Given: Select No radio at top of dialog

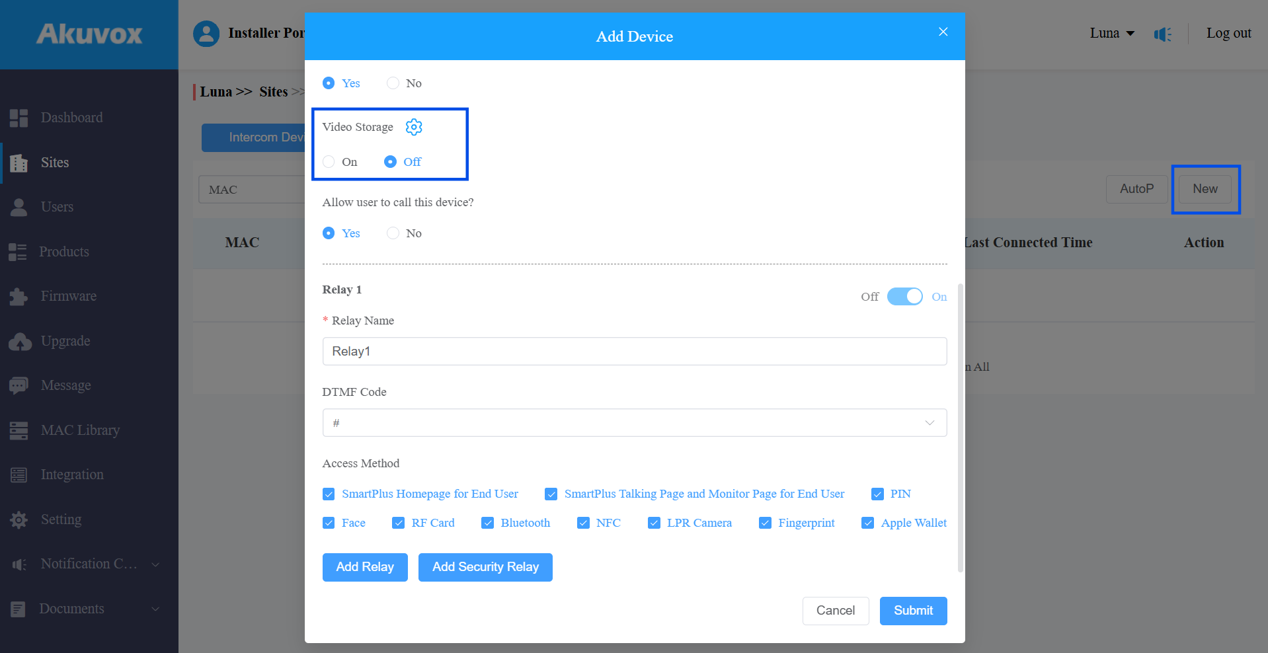Looking at the screenshot, I should (393, 83).
